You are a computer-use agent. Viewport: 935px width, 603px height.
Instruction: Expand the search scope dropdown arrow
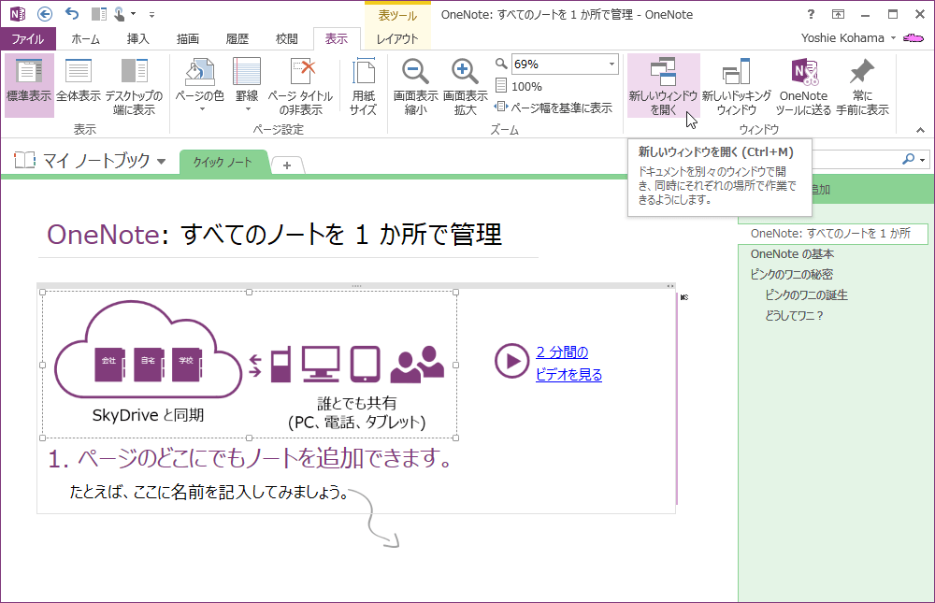[x=923, y=160]
